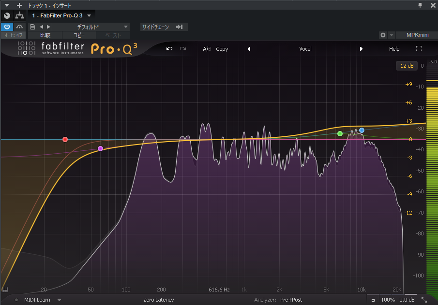The image size is (438, 305).
Task: Open the Vocal preset menu
Action: click(x=305, y=49)
